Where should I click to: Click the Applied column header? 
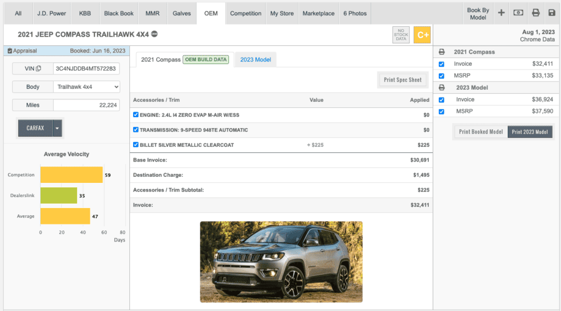click(x=419, y=100)
